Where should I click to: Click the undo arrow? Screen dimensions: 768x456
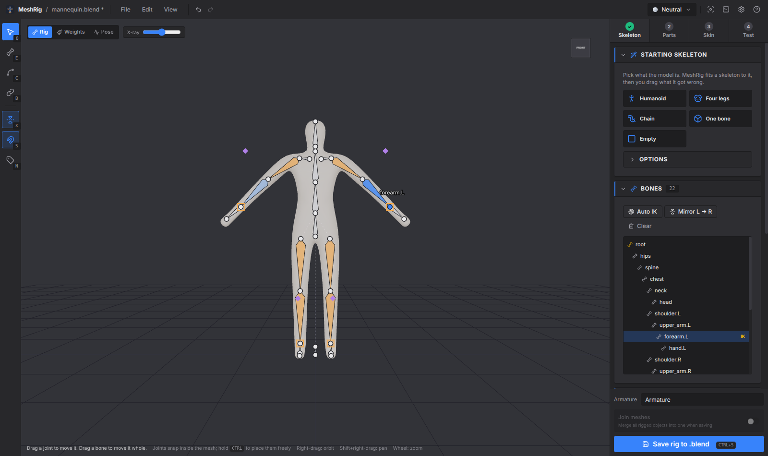198,10
